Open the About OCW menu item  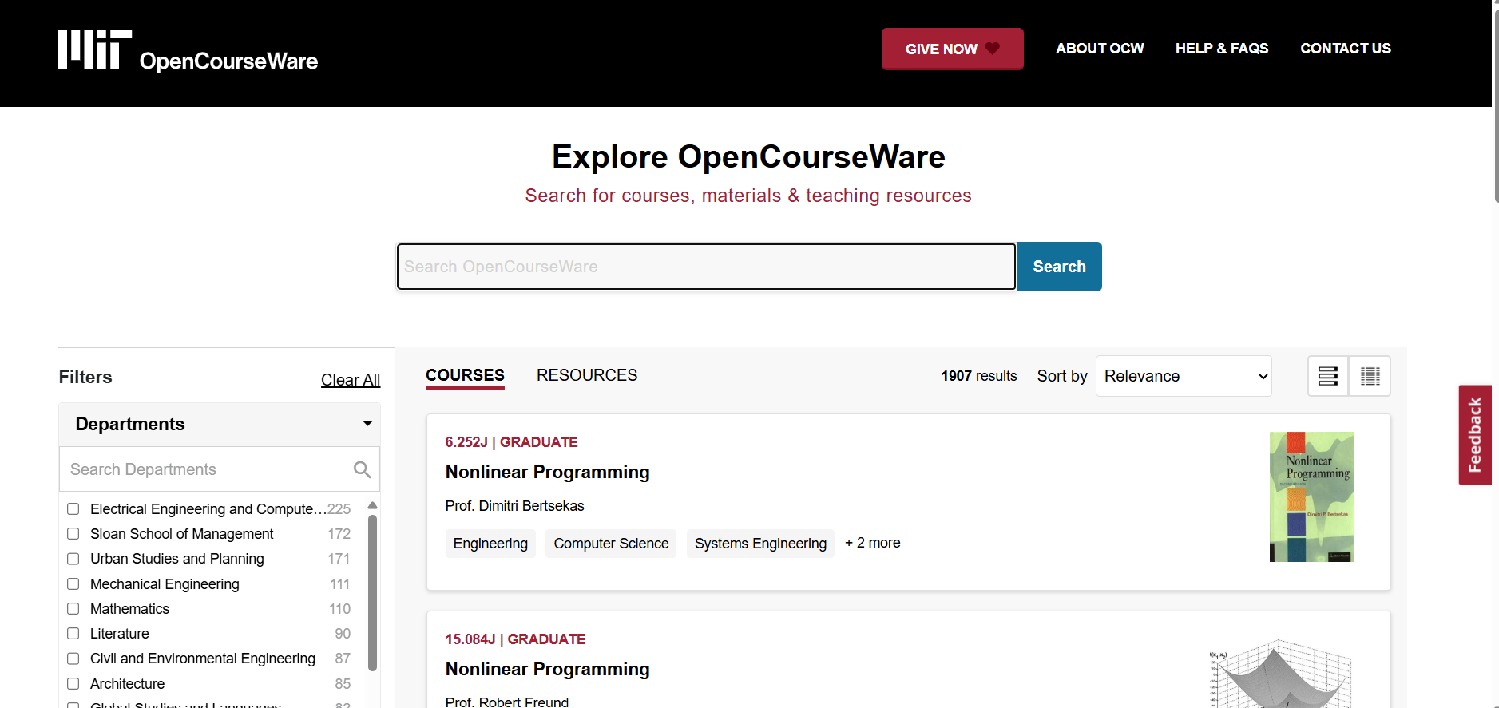(1100, 49)
